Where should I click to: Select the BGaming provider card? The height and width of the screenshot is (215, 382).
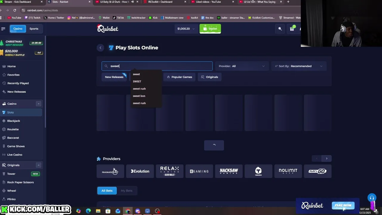point(199,171)
